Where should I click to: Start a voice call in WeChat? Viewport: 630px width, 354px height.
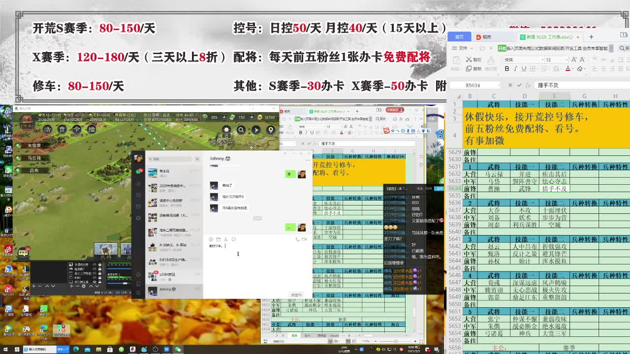coord(297,239)
